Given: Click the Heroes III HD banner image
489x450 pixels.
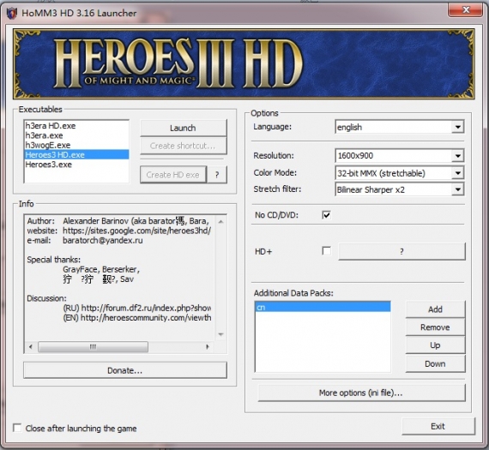Looking at the screenshot, I should (244, 64).
